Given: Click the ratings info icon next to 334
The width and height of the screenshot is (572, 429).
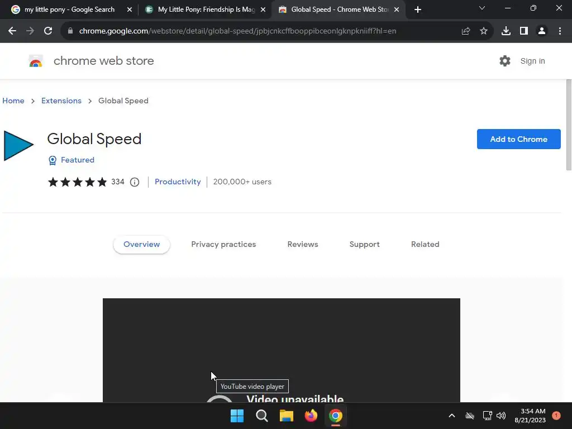Looking at the screenshot, I should (135, 182).
